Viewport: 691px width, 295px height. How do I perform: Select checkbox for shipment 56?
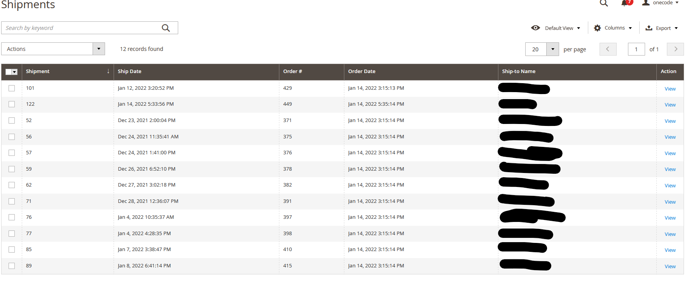pos(12,137)
